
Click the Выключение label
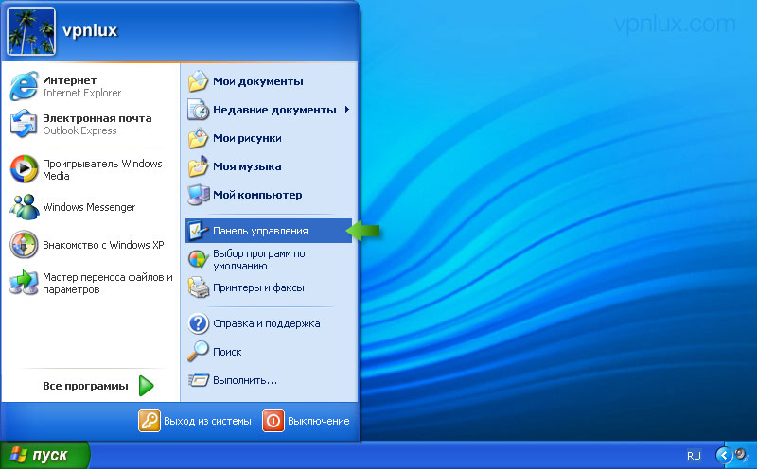pos(319,421)
